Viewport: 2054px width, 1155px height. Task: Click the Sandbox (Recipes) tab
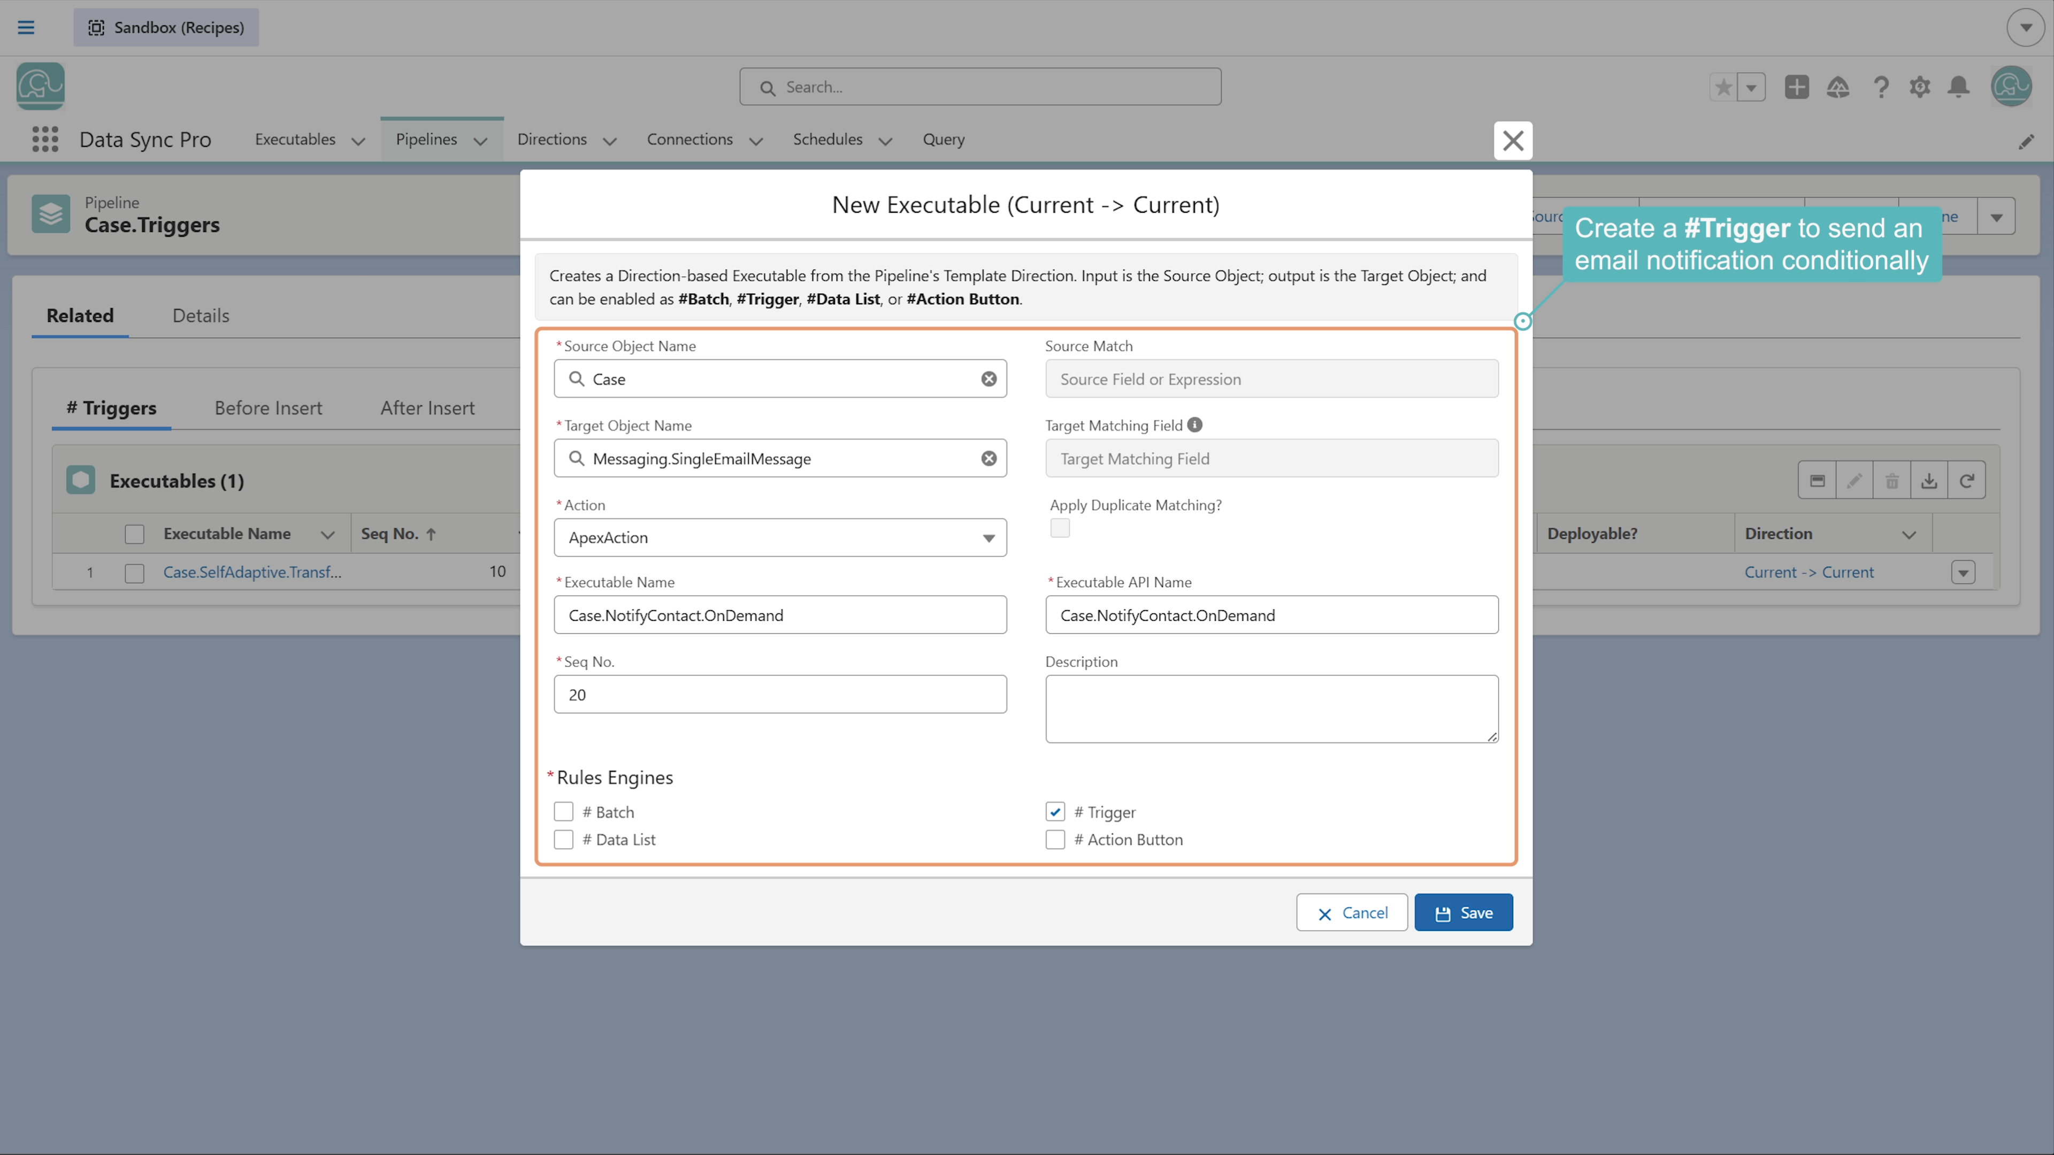166,27
